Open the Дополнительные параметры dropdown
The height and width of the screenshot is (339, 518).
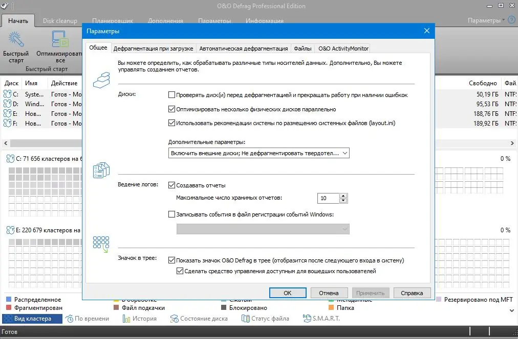[x=345, y=153]
